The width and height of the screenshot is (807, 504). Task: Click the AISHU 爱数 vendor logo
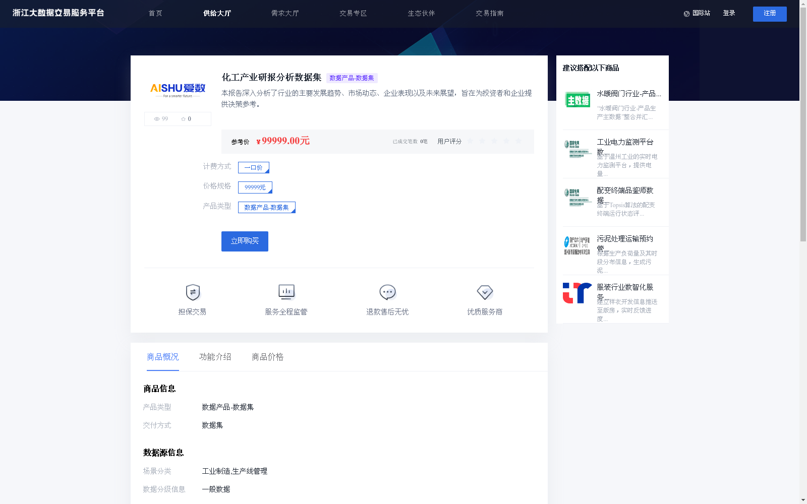pos(178,90)
